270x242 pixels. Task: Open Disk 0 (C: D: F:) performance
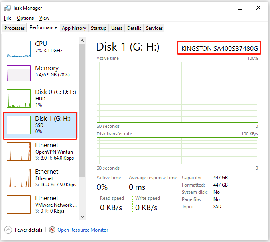(x=40, y=98)
